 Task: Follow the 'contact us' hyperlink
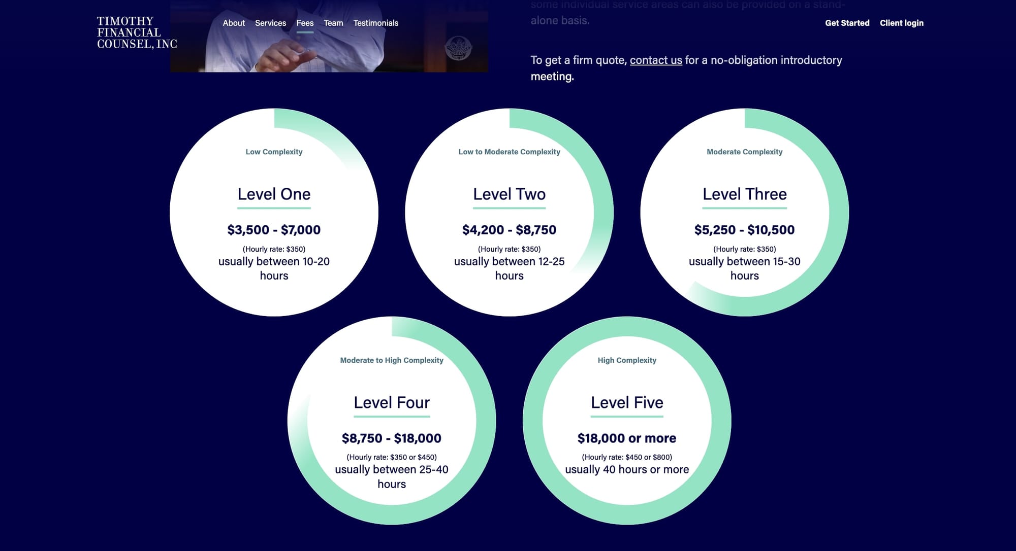coord(655,60)
